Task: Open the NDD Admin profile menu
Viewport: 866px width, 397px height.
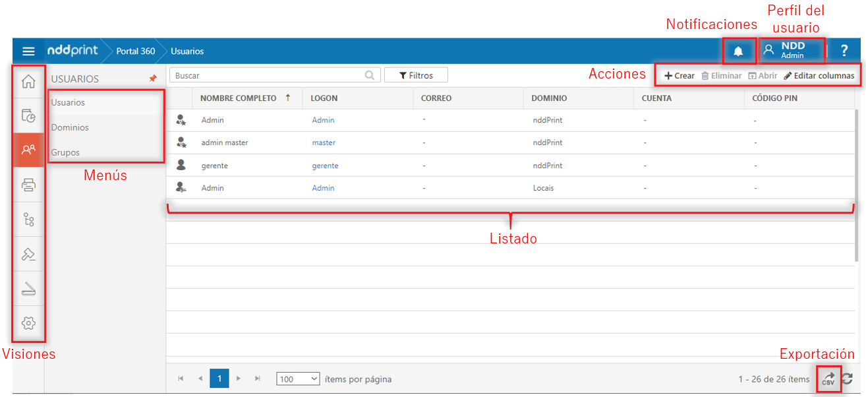Action: click(792, 51)
